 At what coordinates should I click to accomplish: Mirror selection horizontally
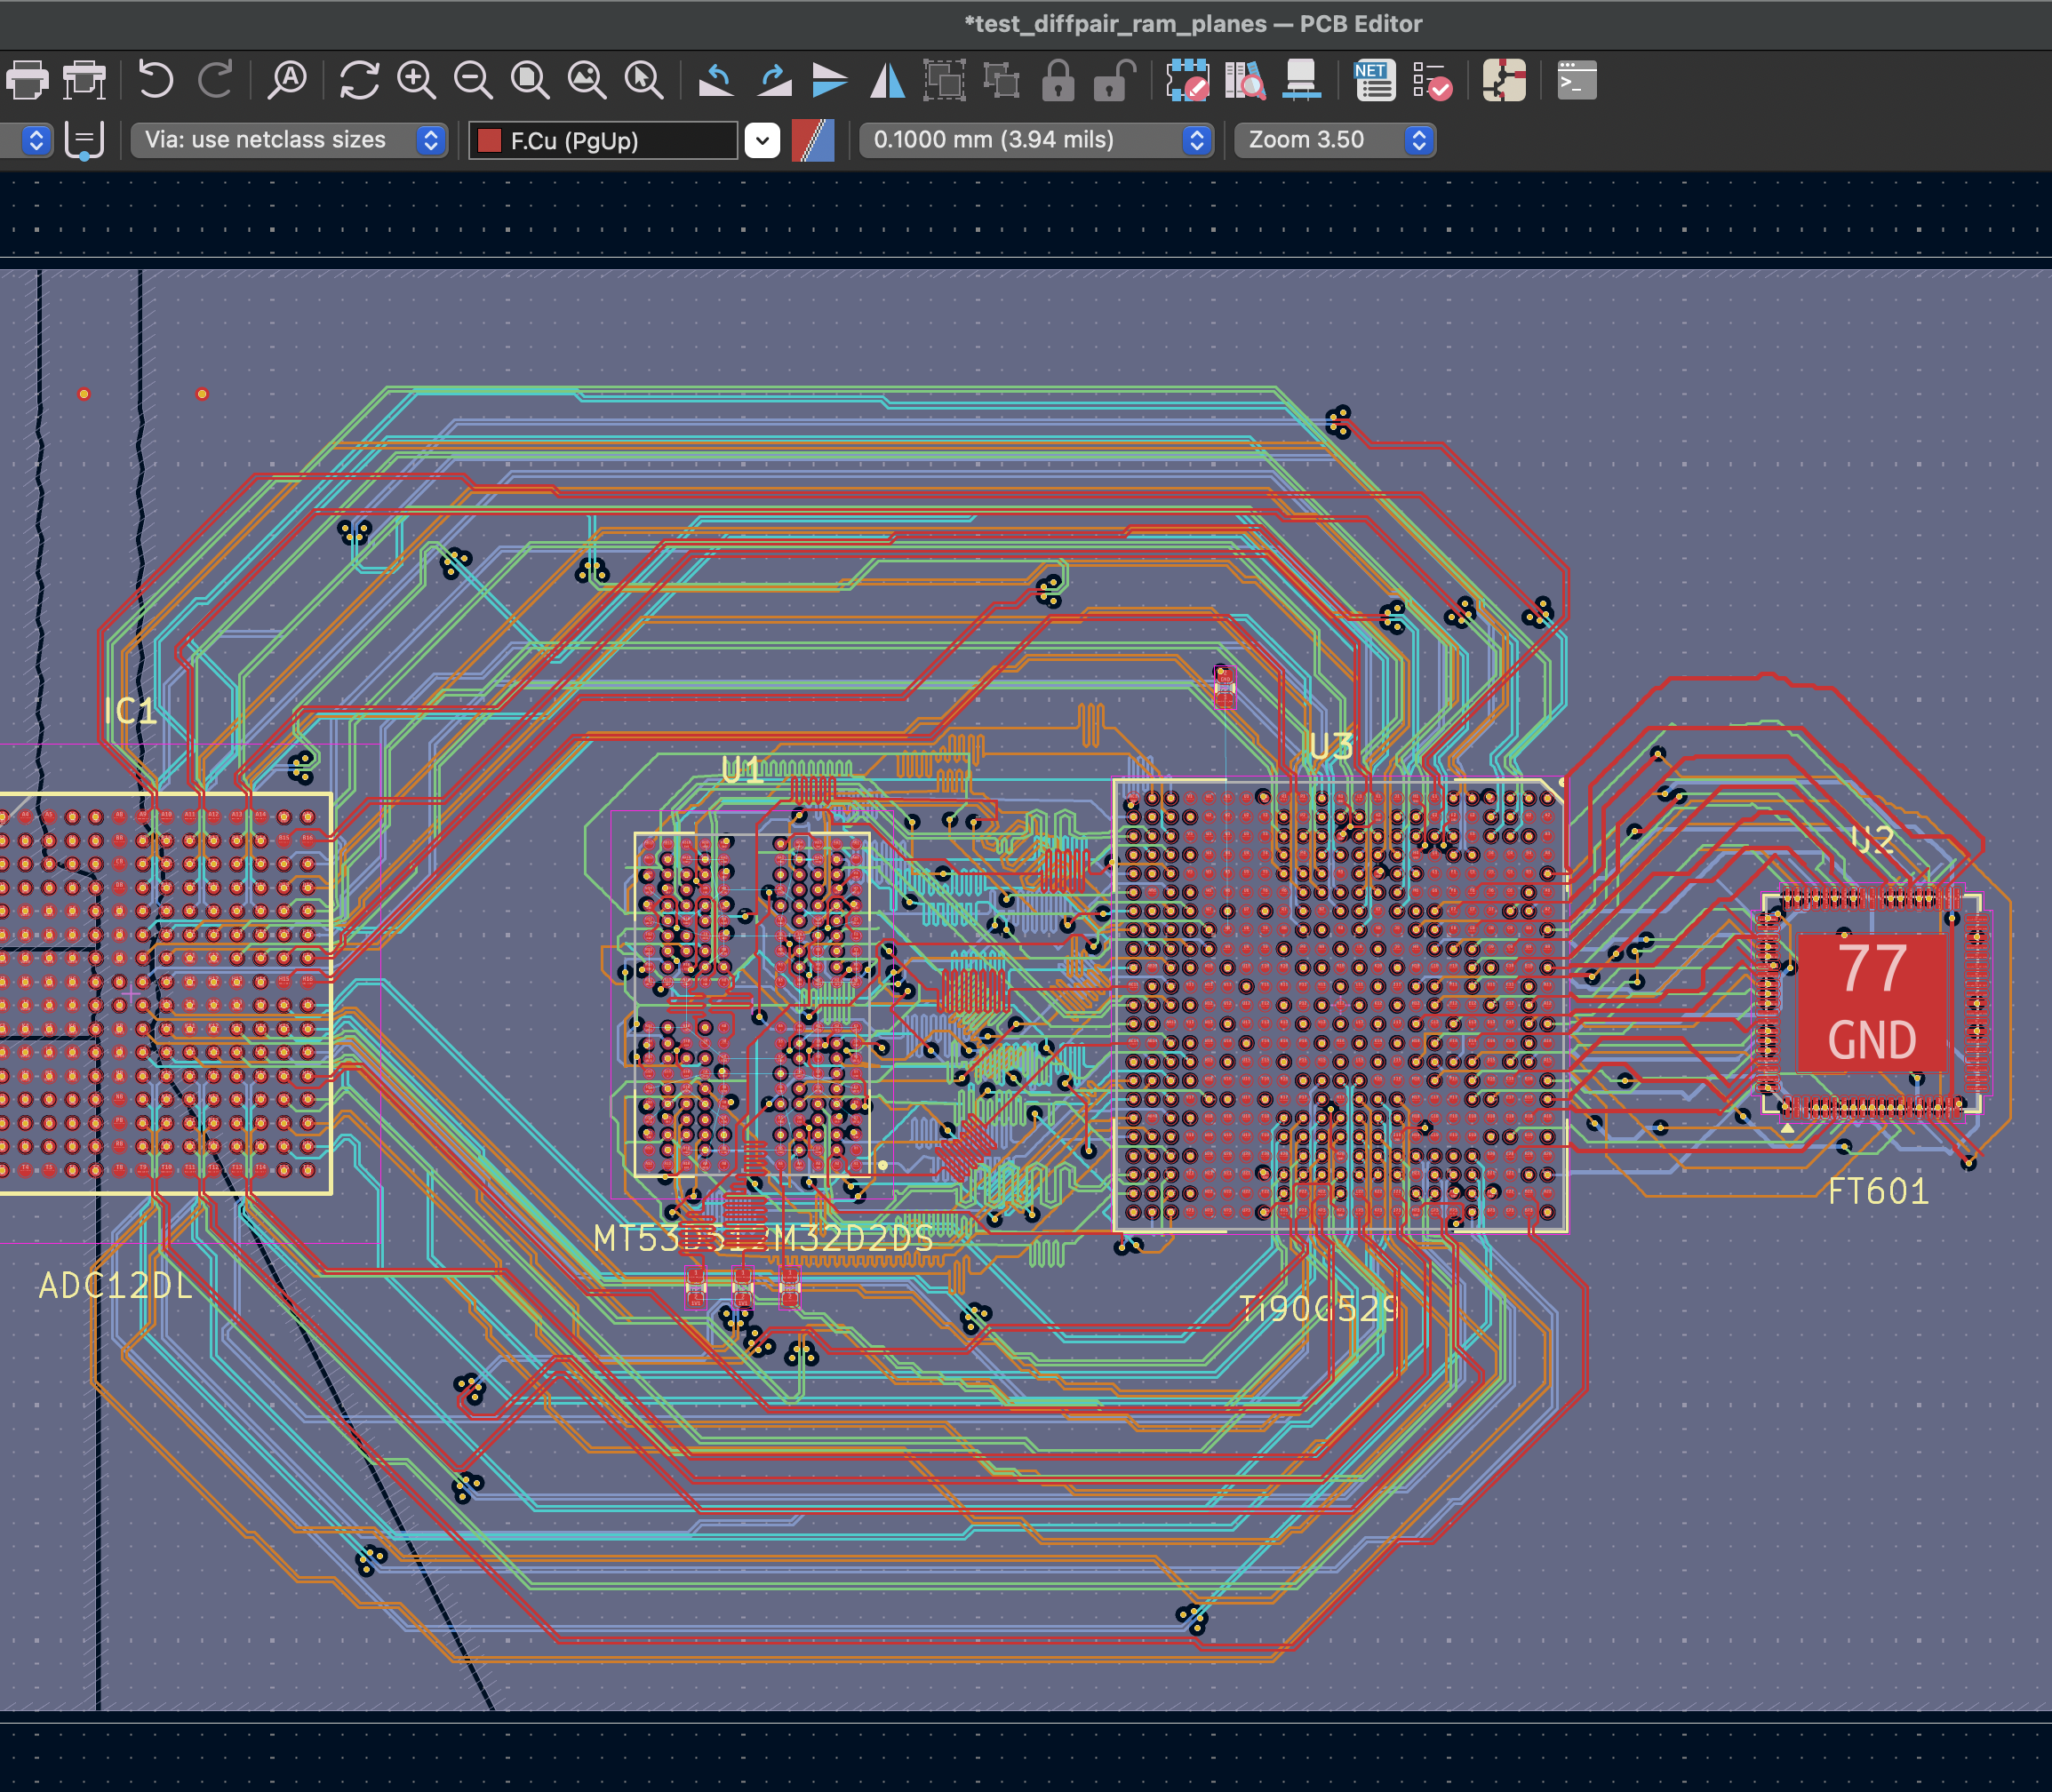coord(888,80)
